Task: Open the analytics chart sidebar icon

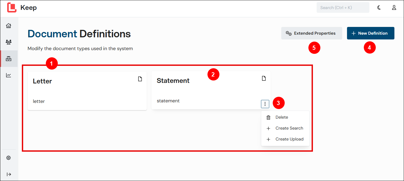Action: point(9,75)
